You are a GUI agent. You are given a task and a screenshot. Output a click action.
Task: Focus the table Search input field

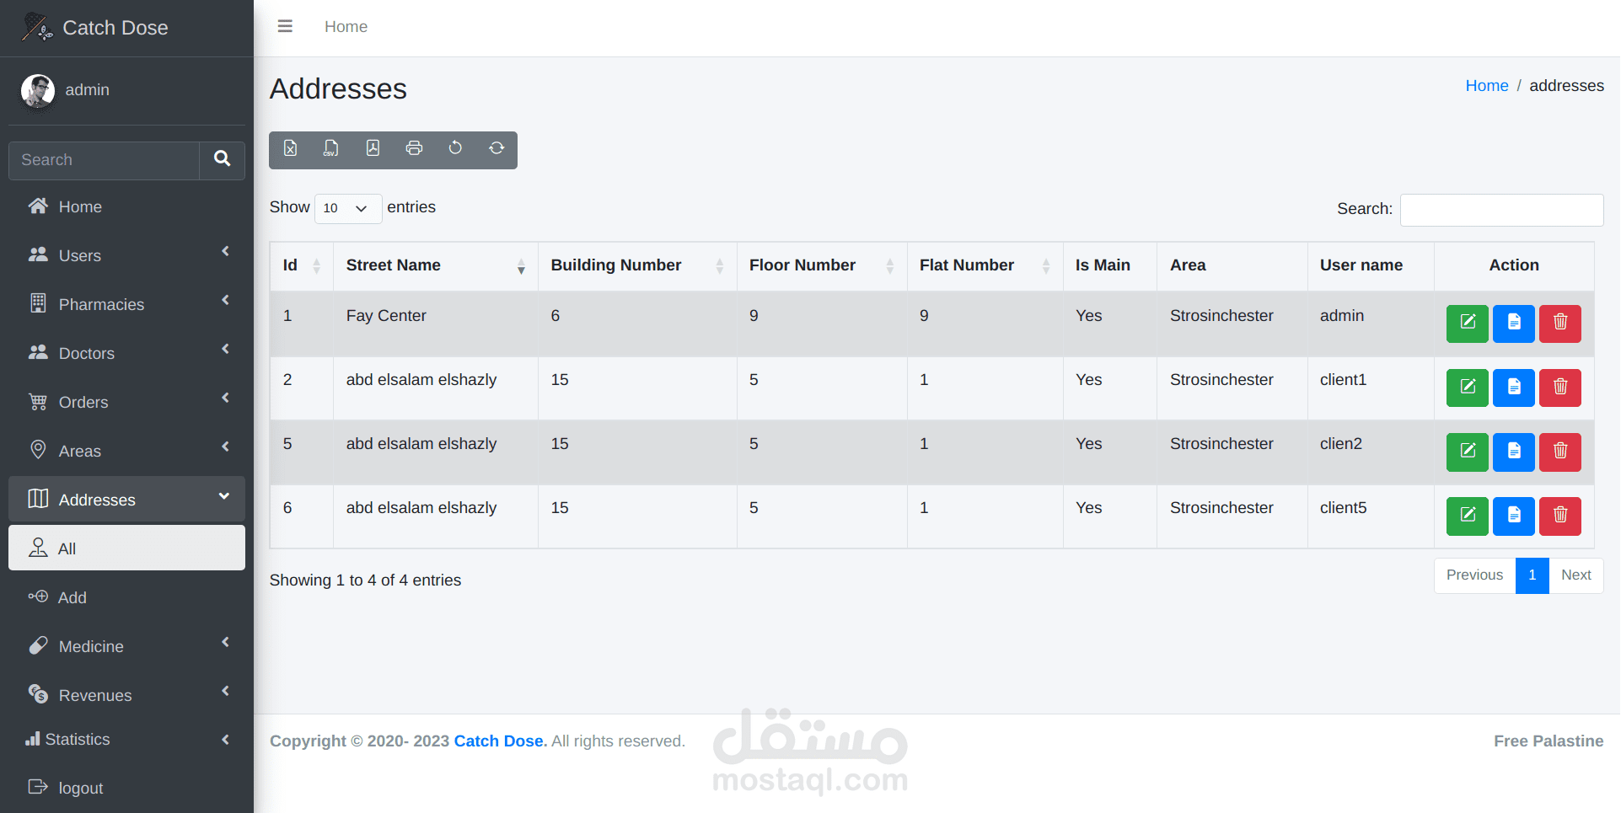(x=1501, y=210)
